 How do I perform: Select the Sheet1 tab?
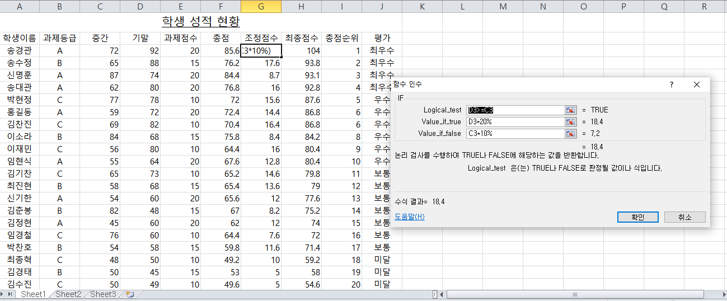33,294
